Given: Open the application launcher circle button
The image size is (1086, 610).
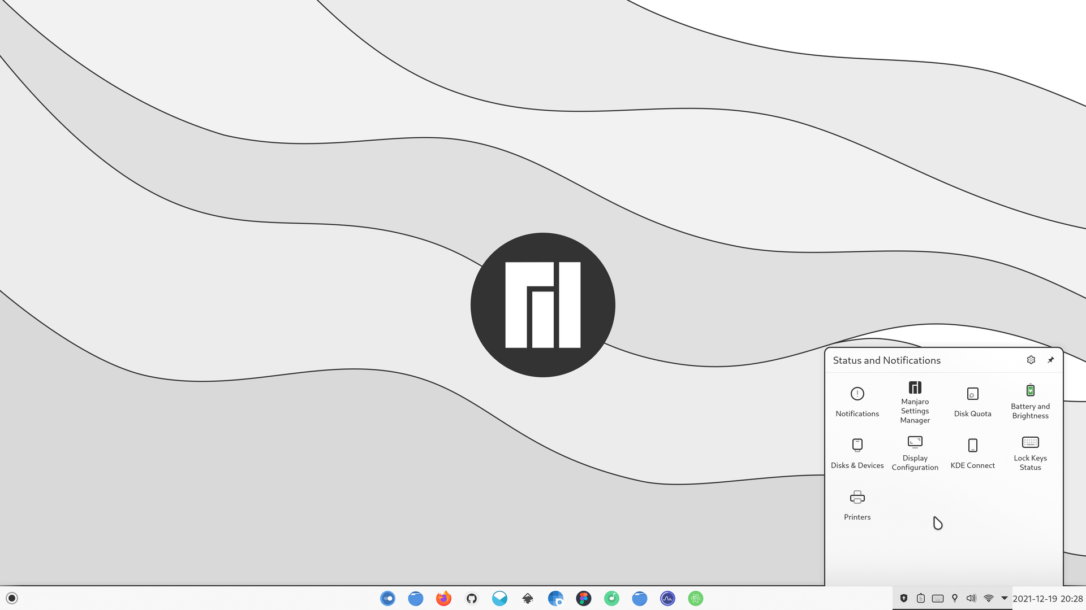Looking at the screenshot, I should (12, 598).
